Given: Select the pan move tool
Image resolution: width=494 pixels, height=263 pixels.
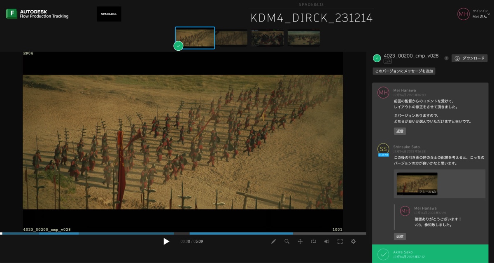Looking at the screenshot, I should [x=300, y=242].
